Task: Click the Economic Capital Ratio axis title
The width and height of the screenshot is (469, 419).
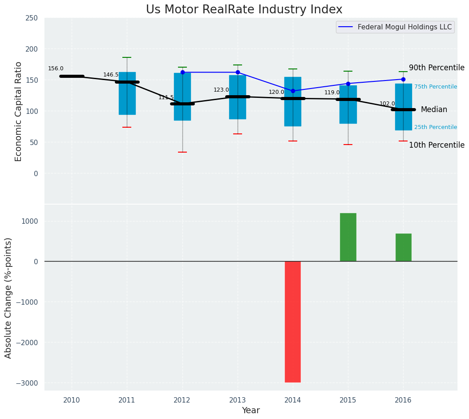Action: 19,111
